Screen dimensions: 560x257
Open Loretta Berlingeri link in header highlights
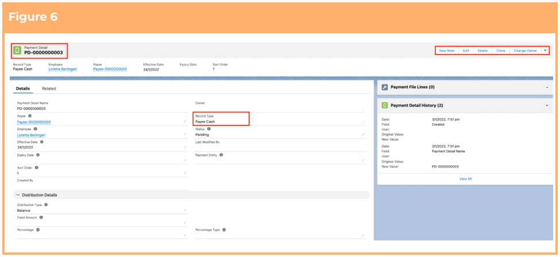(x=63, y=69)
